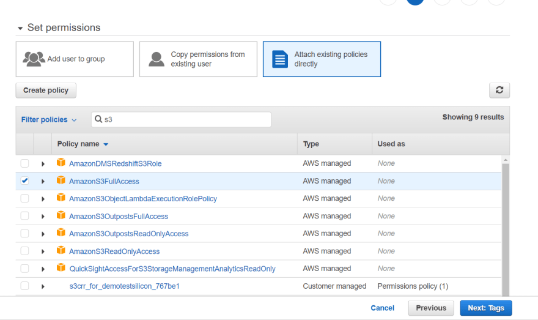The width and height of the screenshot is (538, 320).
Task: Click the policy list vertical scrollbar
Action: point(505,228)
